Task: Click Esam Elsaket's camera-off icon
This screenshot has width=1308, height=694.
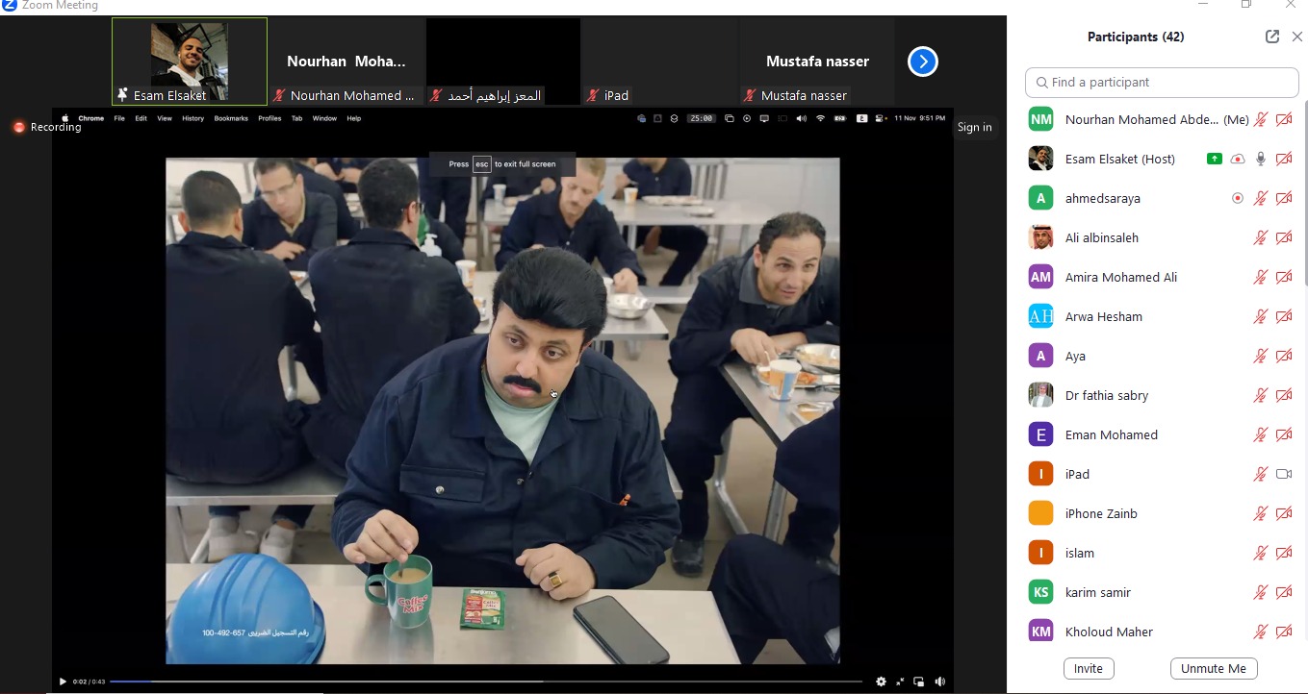Action: point(1283,159)
